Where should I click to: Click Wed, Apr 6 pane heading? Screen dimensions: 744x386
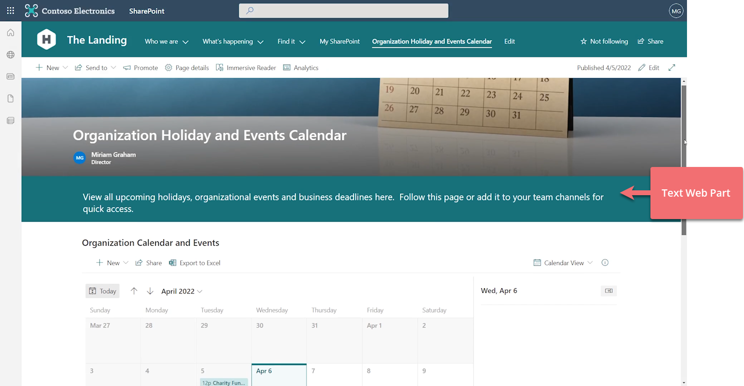click(499, 291)
